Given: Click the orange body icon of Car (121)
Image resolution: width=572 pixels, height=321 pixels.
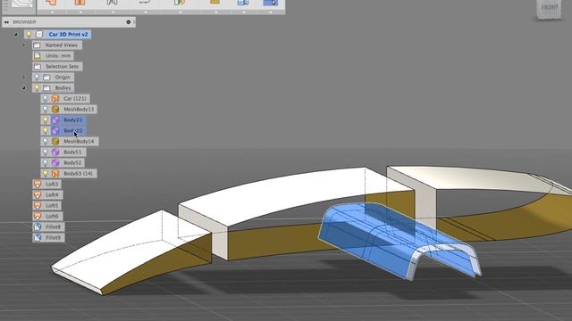Looking at the screenshot, I should (55, 99).
